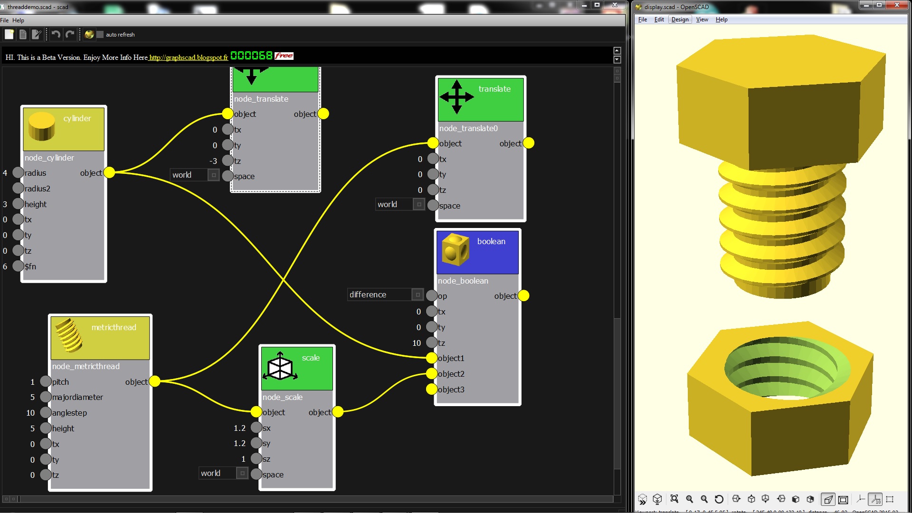Click the save/edit document icon with pencil
912x513 pixels.
(36, 34)
